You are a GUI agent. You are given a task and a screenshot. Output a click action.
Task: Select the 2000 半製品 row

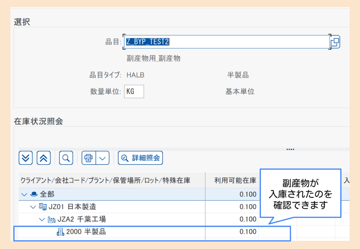point(105,232)
